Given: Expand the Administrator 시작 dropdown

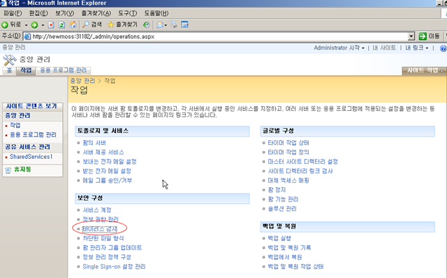Looking at the screenshot, I should 339,48.
